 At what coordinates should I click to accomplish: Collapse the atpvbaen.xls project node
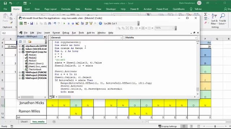click(20, 46)
